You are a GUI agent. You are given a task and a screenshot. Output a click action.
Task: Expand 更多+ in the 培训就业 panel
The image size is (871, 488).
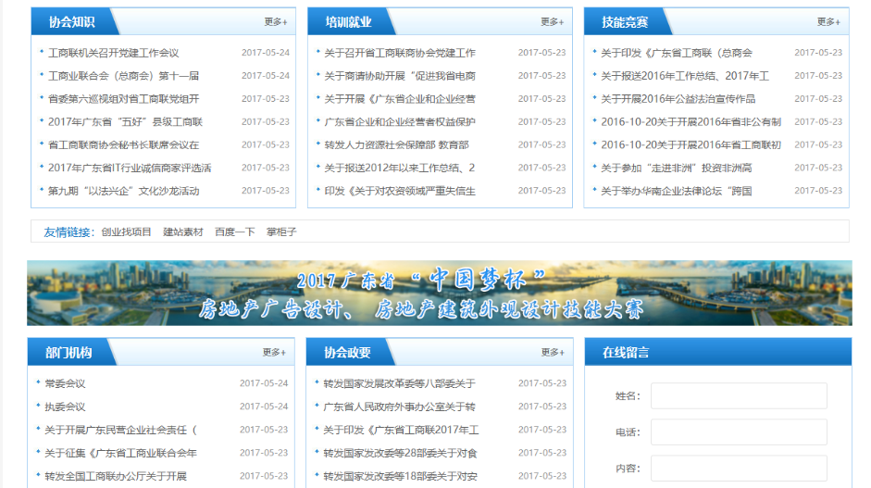pyautogui.click(x=552, y=21)
